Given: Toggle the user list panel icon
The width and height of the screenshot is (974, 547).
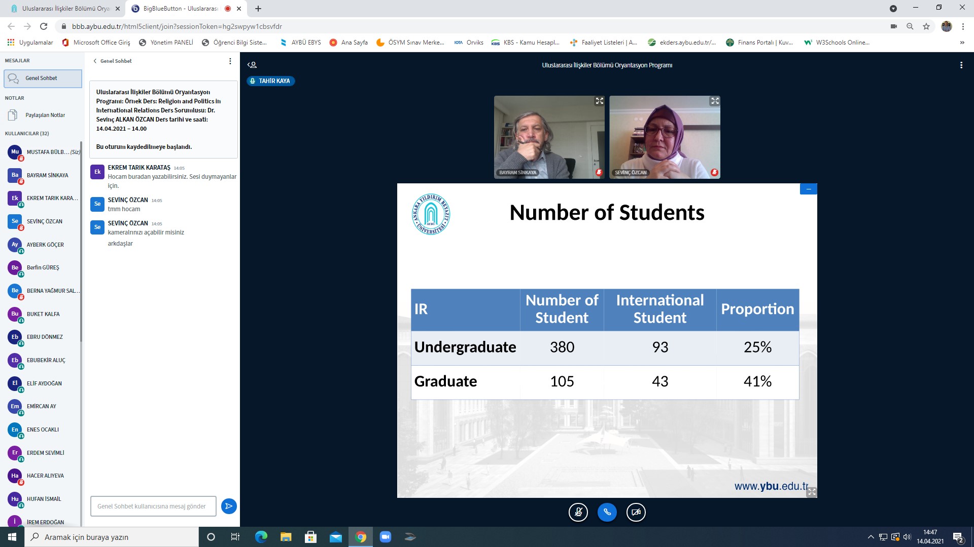Looking at the screenshot, I should point(252,65).
